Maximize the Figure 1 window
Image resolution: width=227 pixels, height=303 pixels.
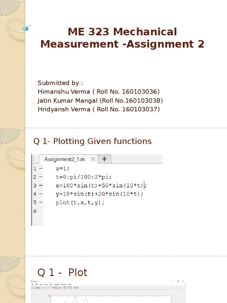tap(178, 281)
